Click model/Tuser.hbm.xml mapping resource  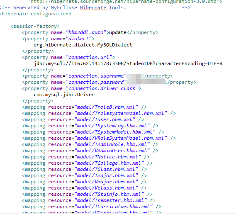(105, 119)
